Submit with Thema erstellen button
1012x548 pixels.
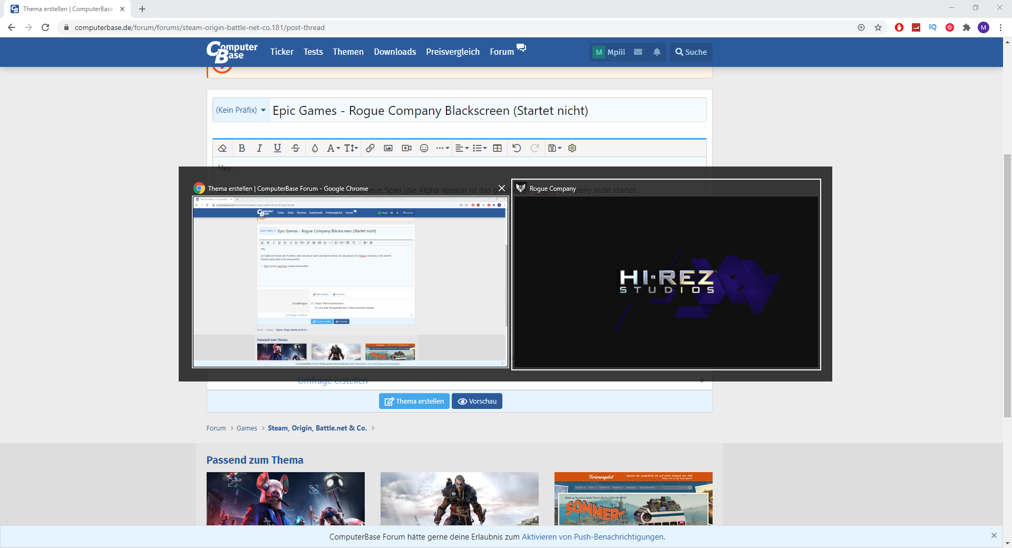tap(414, 401)
